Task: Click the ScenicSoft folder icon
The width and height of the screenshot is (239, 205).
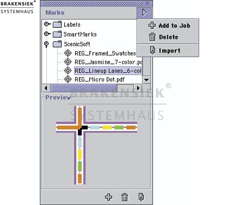Action: click(57, 44)
